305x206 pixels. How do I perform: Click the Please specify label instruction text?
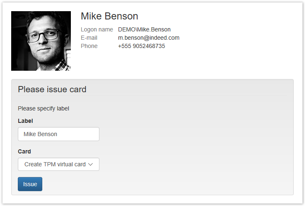pos(44,109)
